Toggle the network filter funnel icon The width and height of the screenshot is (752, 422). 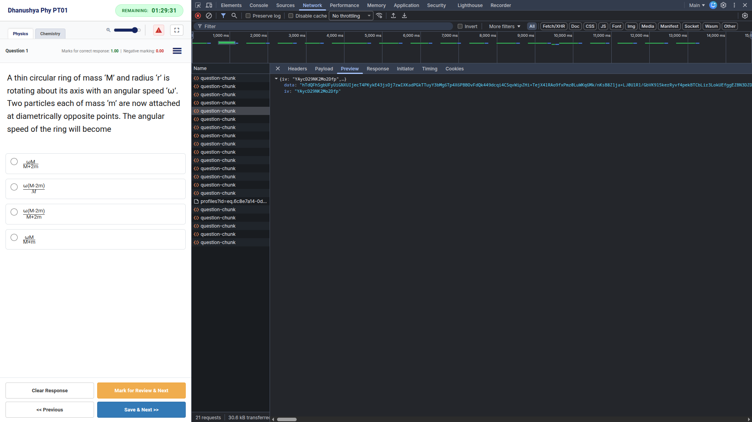coord(223,16)
